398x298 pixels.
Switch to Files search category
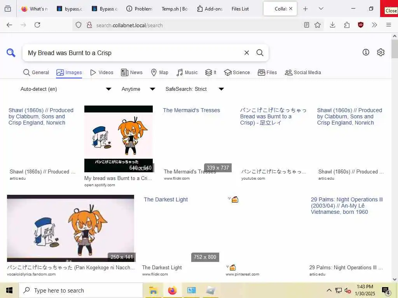pyautogui.click(x=267, y=73)
